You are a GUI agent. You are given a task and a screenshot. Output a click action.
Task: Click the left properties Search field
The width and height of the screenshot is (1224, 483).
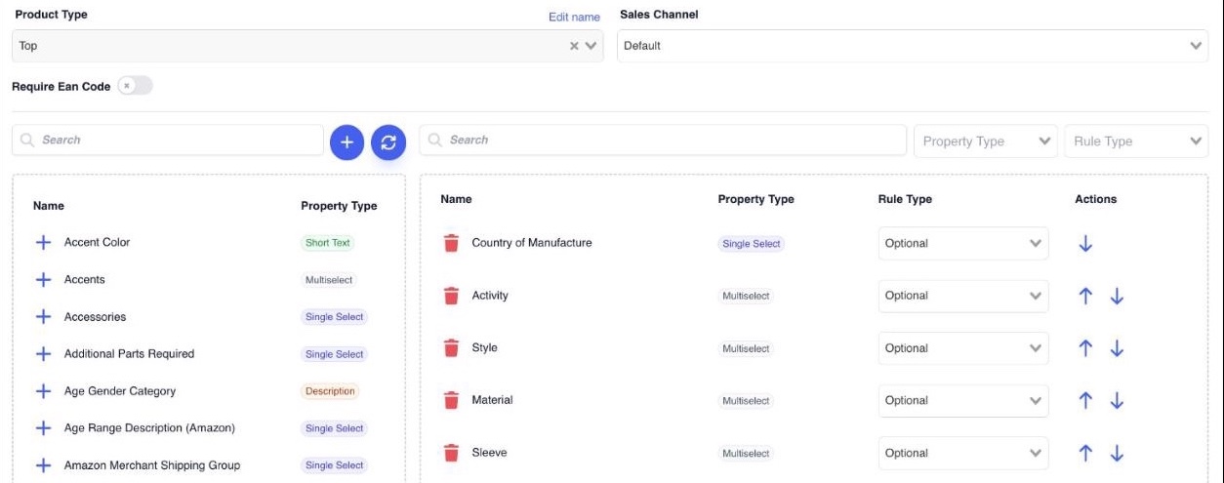coord(168,141)
